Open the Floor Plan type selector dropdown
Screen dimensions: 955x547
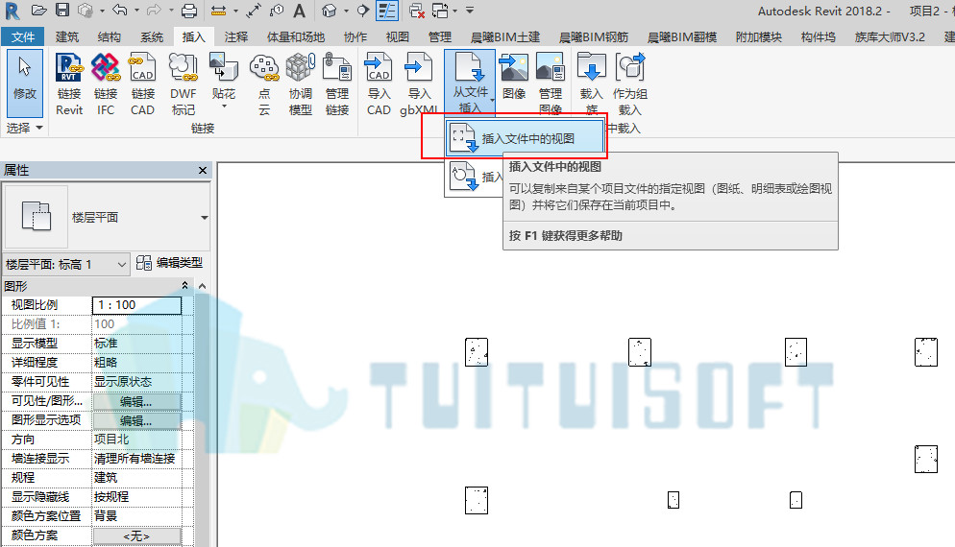[x=204, y=217]
